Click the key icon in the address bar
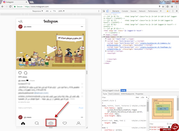179x131 pixels. pyautogui.click(x=160, y=7)
